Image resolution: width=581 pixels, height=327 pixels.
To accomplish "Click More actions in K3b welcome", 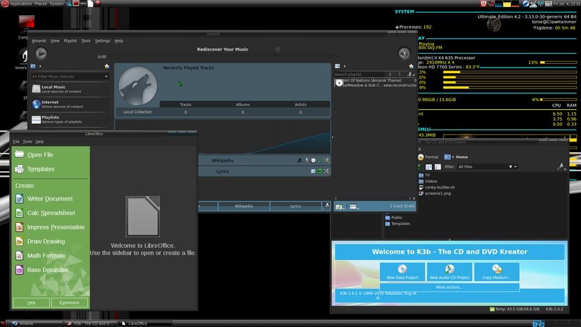I will point(449,287).
